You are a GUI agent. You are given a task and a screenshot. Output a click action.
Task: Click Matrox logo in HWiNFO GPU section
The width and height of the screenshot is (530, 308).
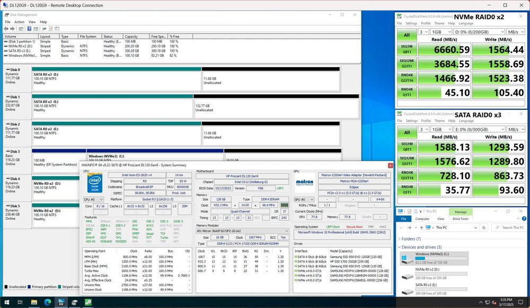click(305, 182)
